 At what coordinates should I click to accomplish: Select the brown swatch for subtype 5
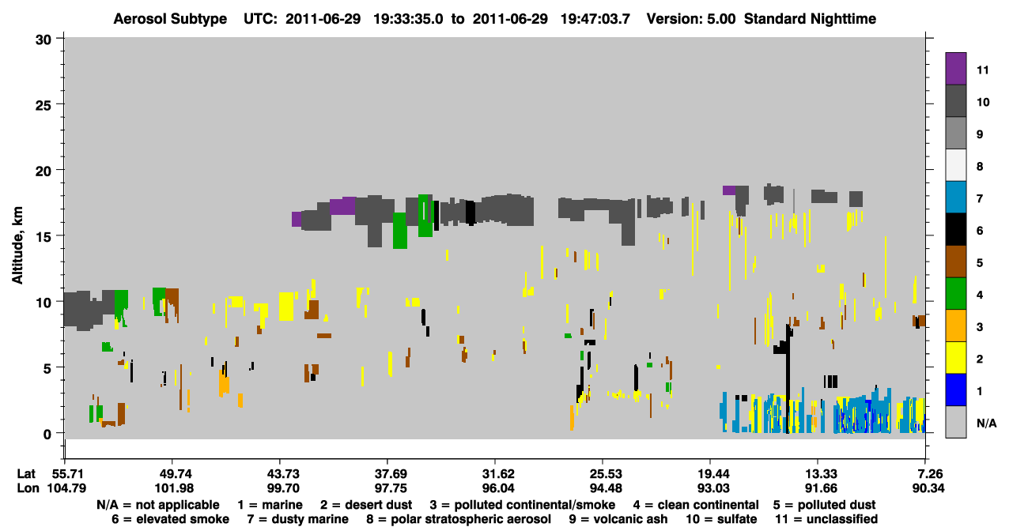click(x=956, y=262)
